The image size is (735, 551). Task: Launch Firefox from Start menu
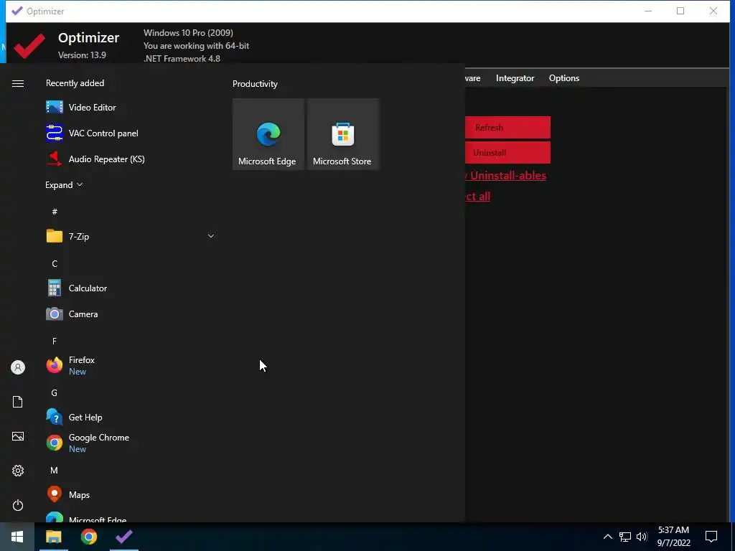(131, 365)
